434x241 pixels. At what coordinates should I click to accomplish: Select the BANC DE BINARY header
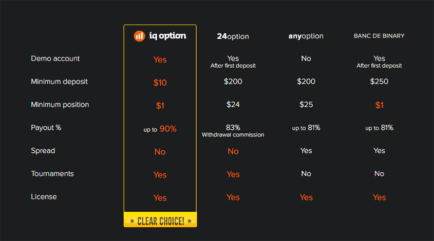(x=379, y=36)
